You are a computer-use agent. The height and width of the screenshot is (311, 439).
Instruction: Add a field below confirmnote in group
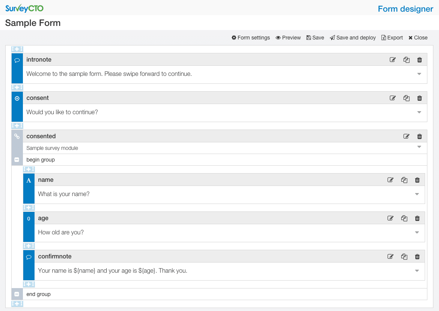(29, 284)
